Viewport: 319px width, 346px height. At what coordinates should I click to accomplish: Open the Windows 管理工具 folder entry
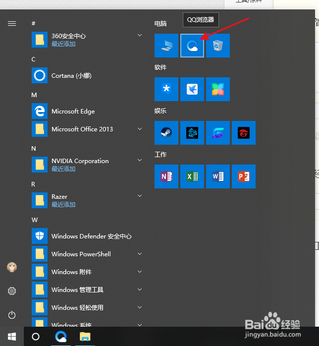coord(88,289)
